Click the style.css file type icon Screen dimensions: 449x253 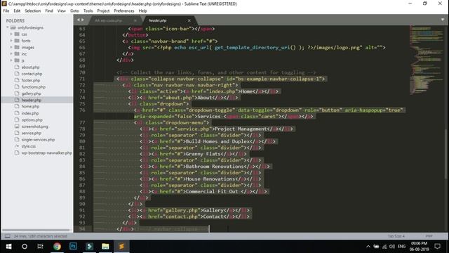pyautogui.click(x=17, y=146)
